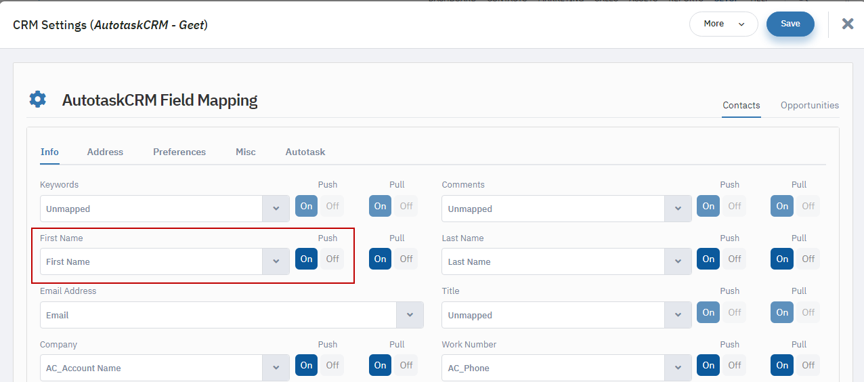The width and height of the screenshot is (864, 382).
Task: Set Keywords Pull to On
Action: tap(380, 206)
